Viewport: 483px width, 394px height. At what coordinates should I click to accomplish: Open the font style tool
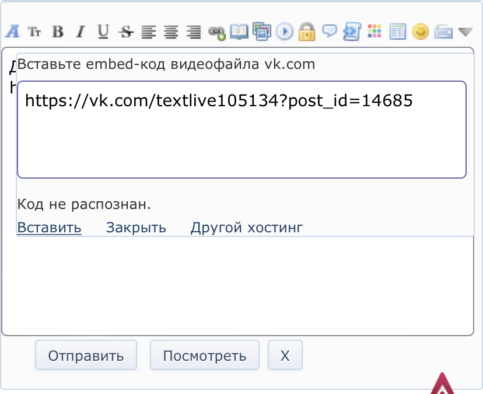(12, 32)
